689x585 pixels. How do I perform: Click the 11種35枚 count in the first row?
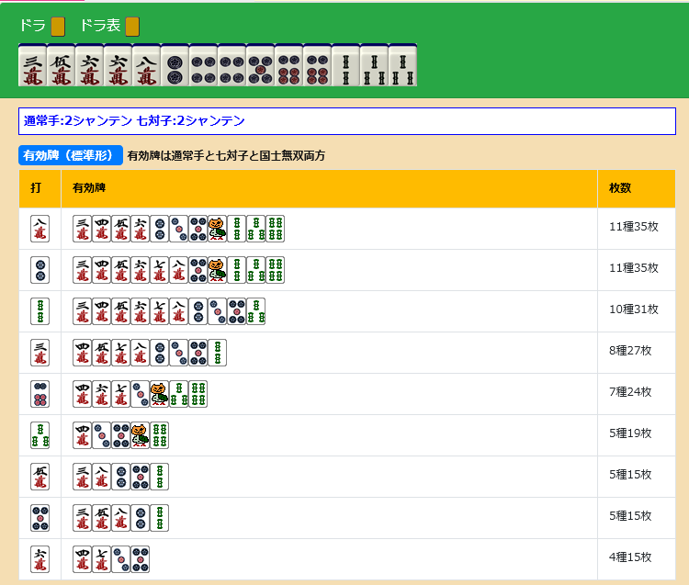tap(634, 227)
